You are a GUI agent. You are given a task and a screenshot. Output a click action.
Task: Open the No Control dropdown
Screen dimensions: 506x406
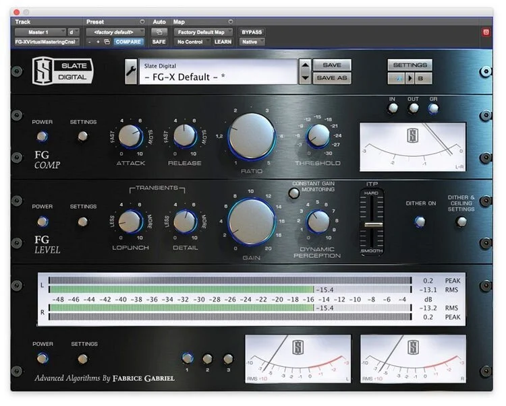tap(192, 42)
